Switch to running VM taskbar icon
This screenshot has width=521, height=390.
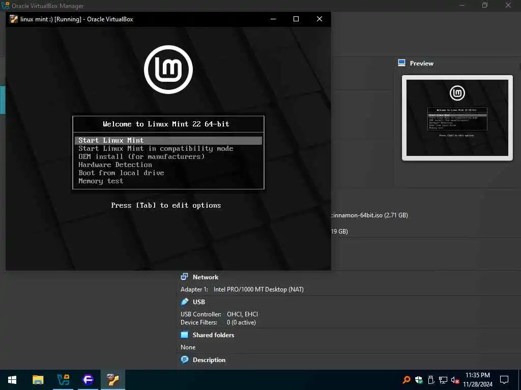tap(113, 380)
